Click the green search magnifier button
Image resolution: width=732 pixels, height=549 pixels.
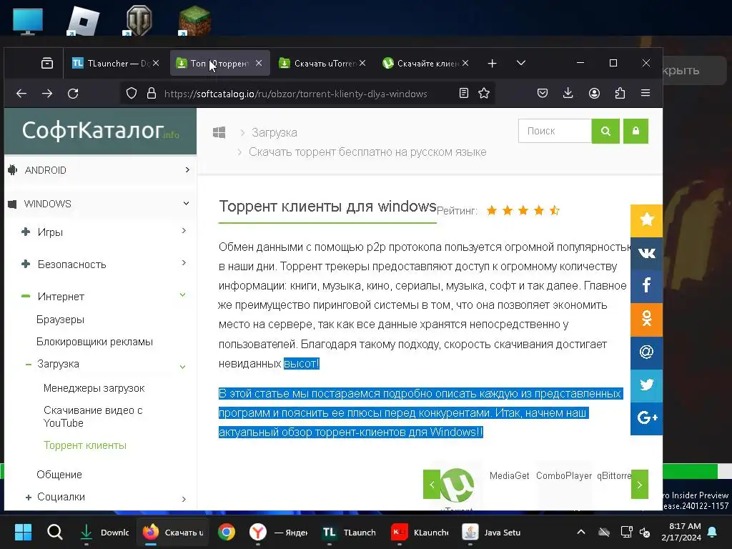[605, 132]
